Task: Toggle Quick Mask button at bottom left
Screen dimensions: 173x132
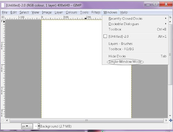Action: point(2,120)
